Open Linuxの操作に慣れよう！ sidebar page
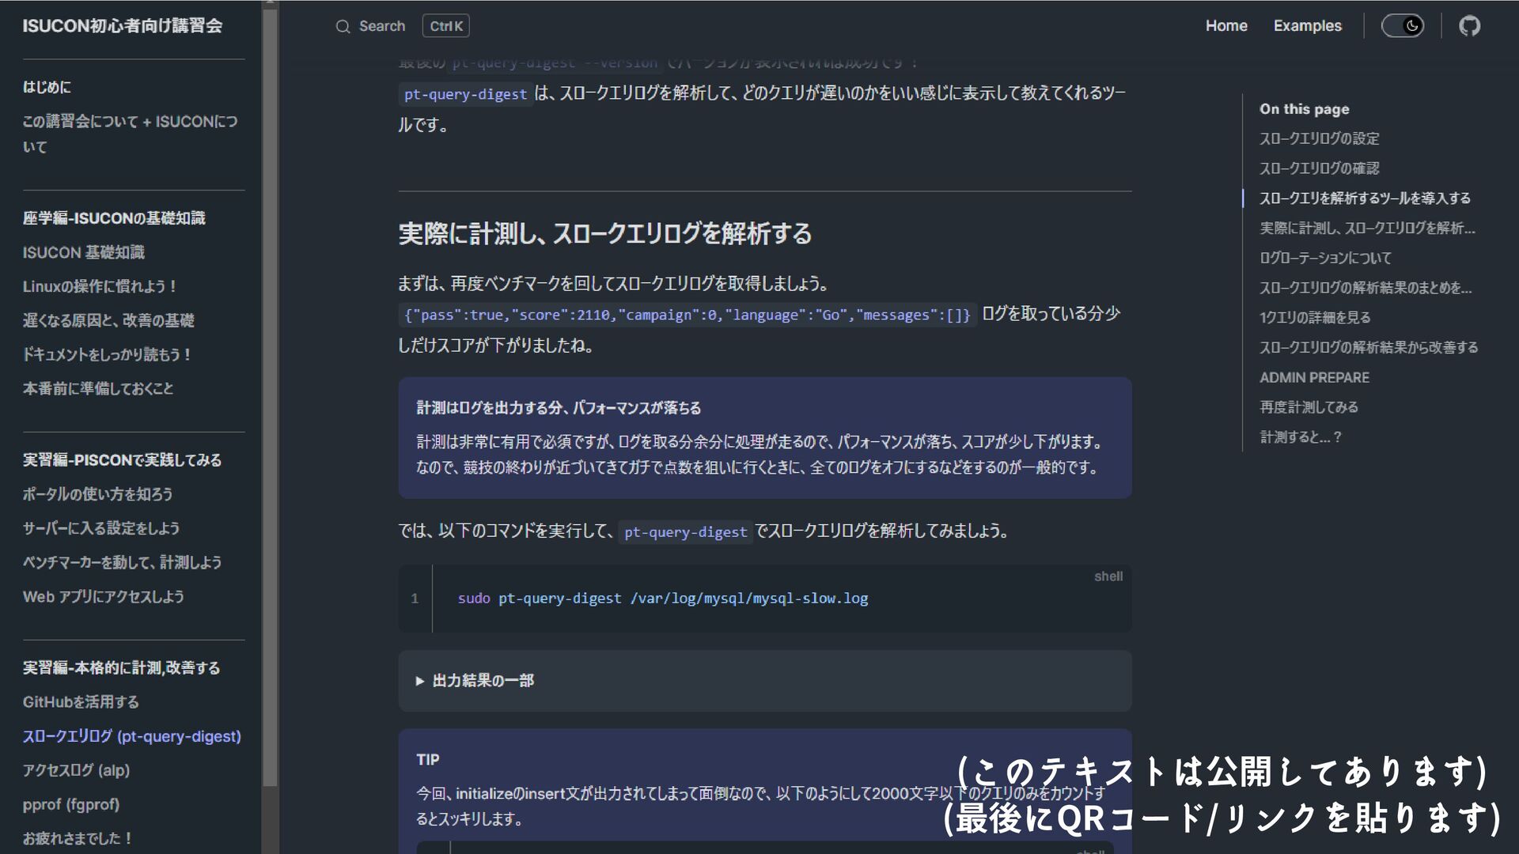The height and width of the screenshot is (854, 1519). pos(100,286)
